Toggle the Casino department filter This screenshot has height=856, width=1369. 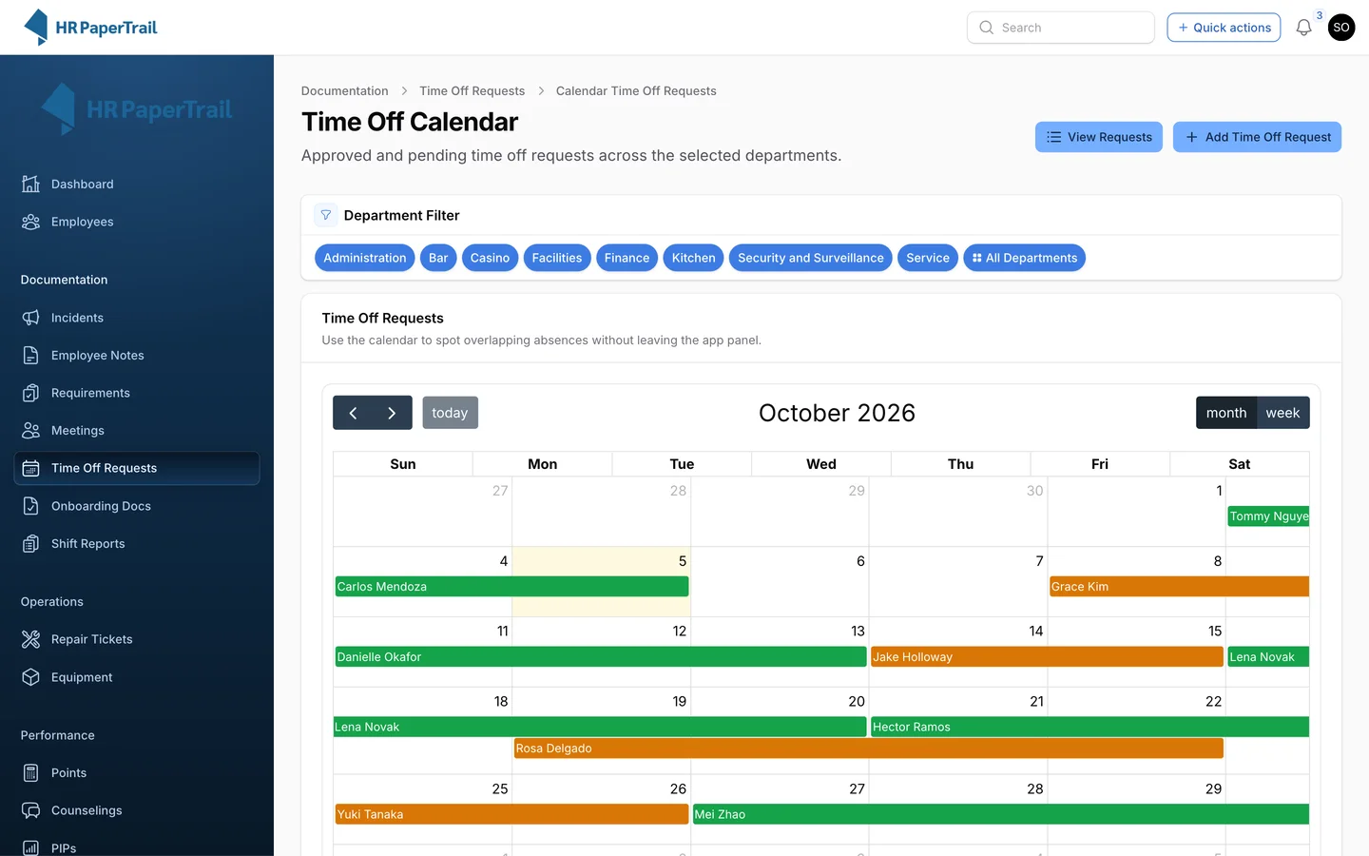click(x=490, y=258)
